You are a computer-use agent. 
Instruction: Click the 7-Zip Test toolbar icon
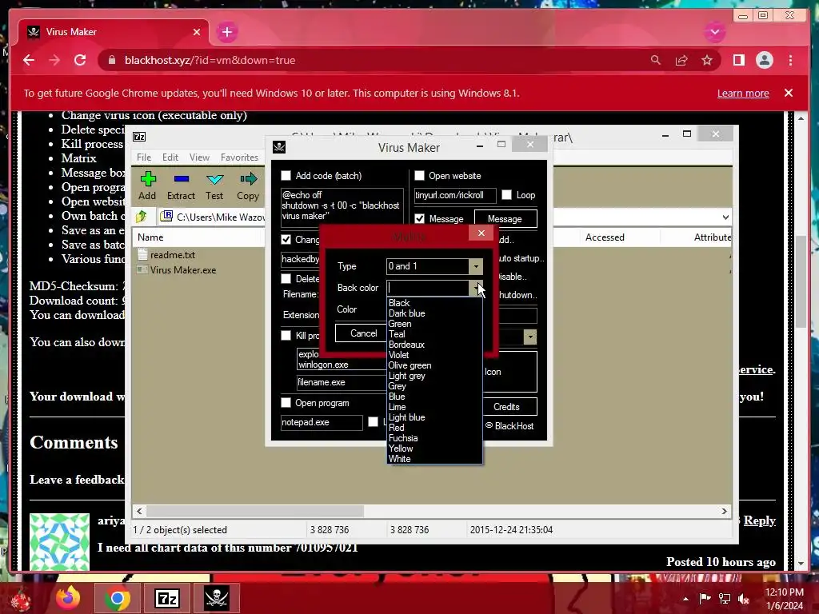click(214, 179)
